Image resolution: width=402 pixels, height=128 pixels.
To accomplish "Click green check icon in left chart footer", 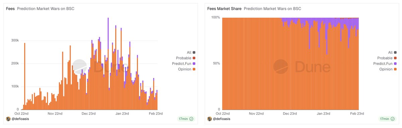I will coord(191,119).
